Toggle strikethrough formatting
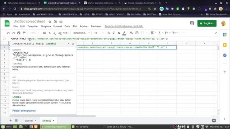The height and width of the screenshot is (129, 230). pyautogui.click(x=119, y=33)
